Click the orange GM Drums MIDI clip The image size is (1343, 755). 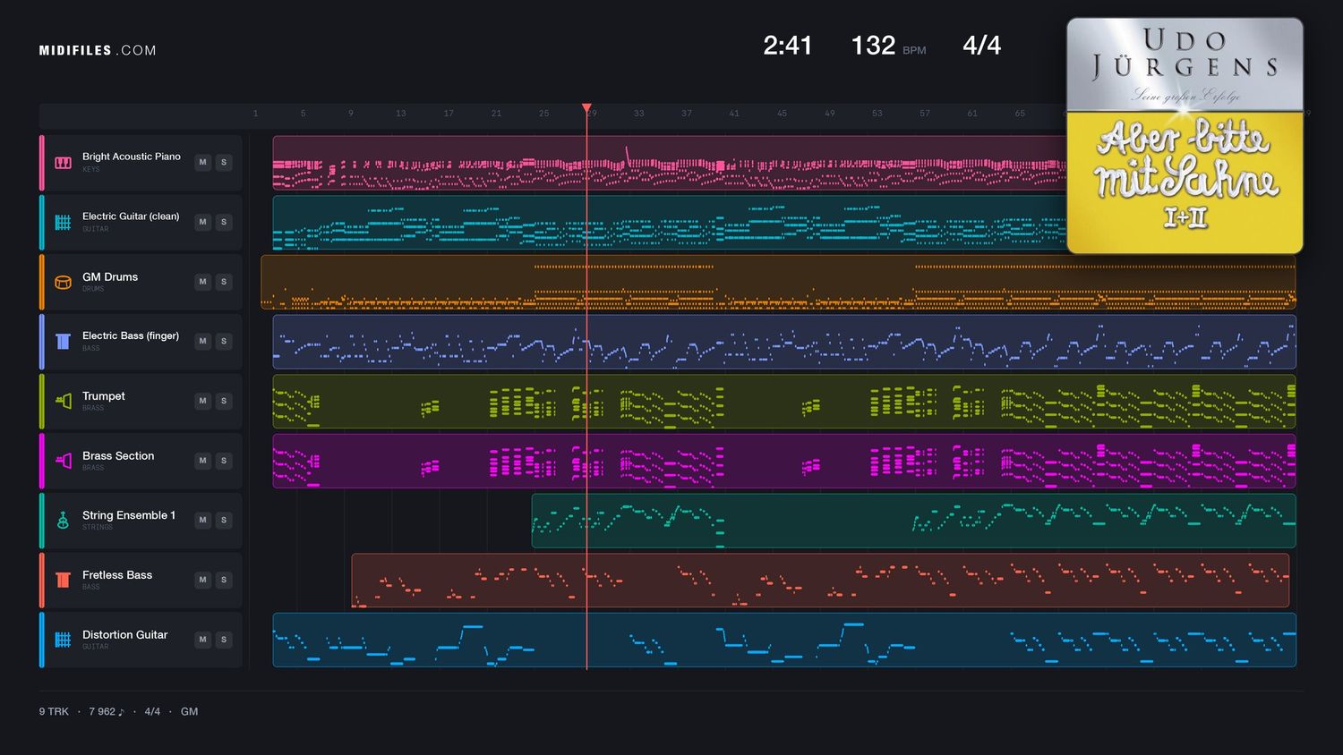(778, 282)
